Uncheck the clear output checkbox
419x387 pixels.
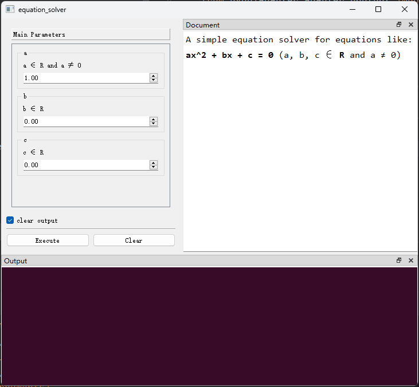point(10,220)
